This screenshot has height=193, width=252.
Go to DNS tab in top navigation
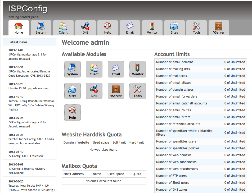pyautogui.click(x=85, y=28)
